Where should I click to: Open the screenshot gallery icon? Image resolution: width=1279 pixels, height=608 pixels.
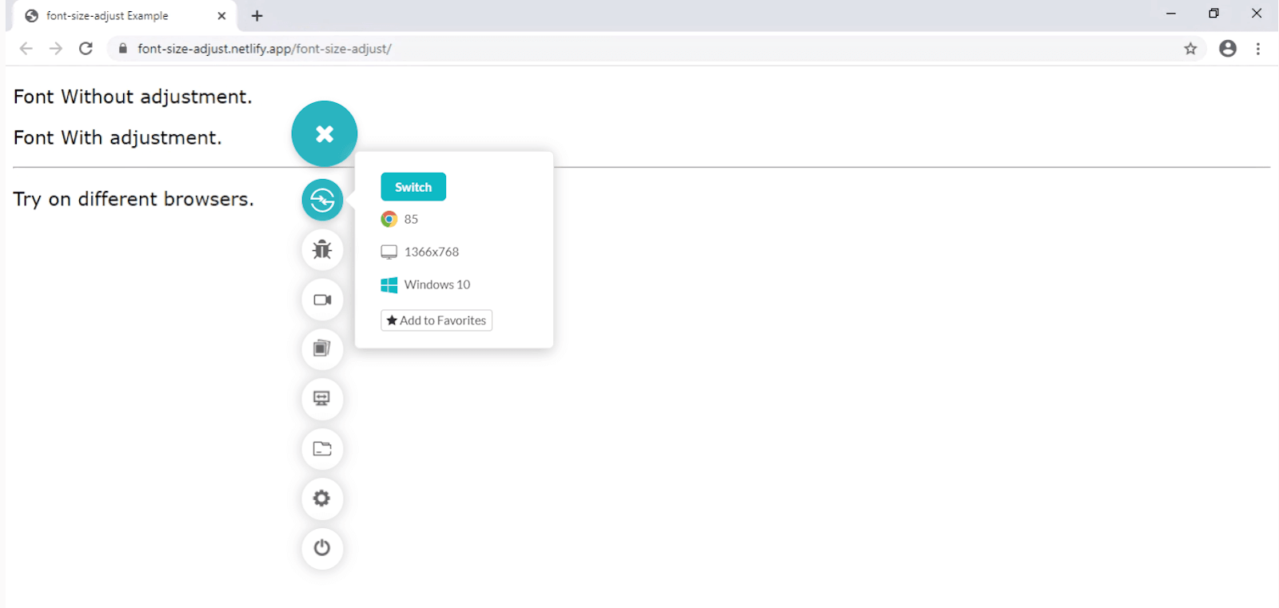(x=322, y=349)
